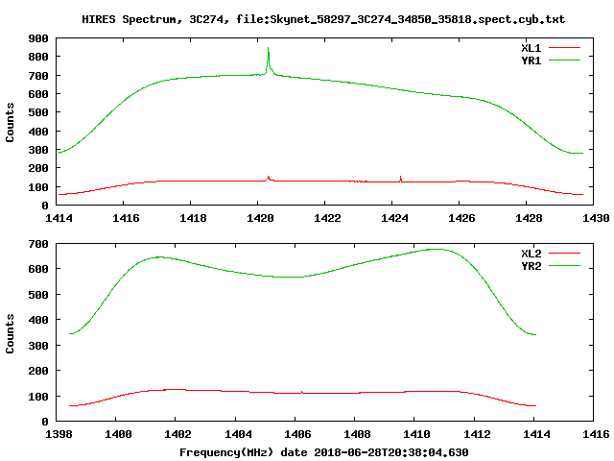This screenshot has height=461, width=614.
Task: Click the small red XL2 spike near 1406 MHz
Action: [x=302, y=392]
